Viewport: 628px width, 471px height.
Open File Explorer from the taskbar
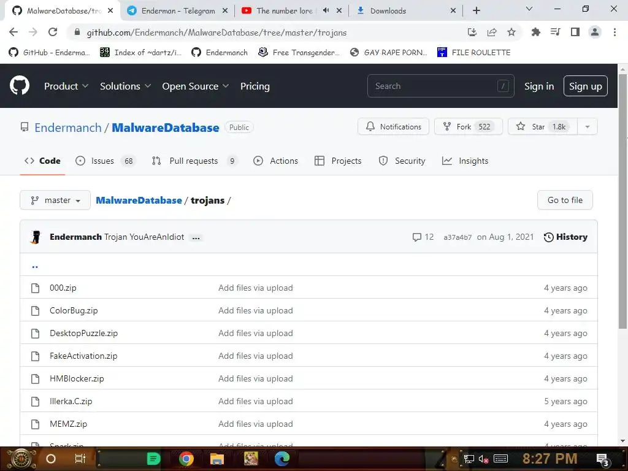point(216,459)
